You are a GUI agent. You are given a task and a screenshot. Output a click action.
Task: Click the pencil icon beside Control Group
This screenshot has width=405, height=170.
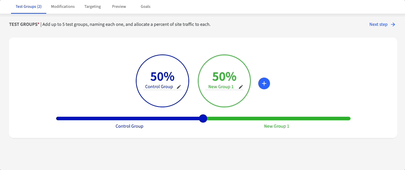(179, 87)
